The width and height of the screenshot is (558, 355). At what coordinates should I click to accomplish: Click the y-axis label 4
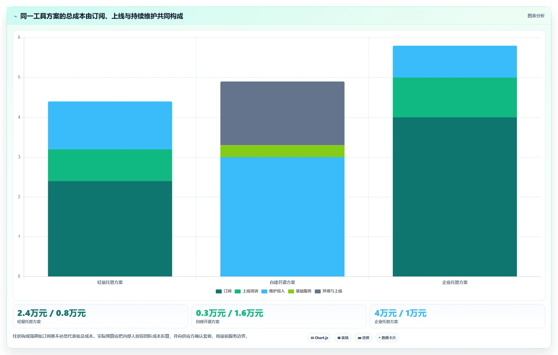coord(19,117)
